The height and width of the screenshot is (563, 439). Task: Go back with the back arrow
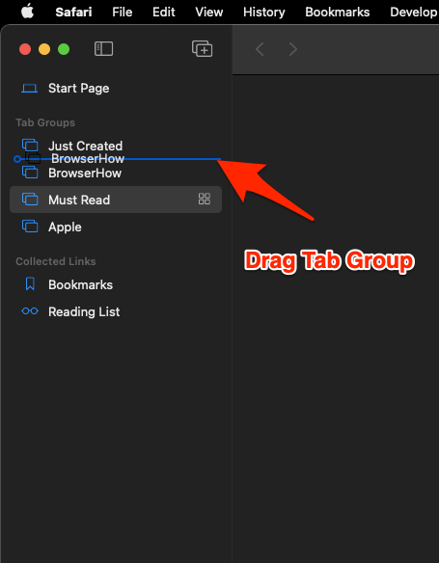tap(260, 49)
